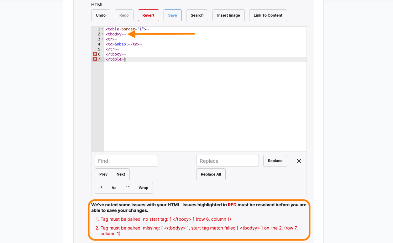Toggle the quoted string search option
The image size is (393, 243).
pos(127,188)
